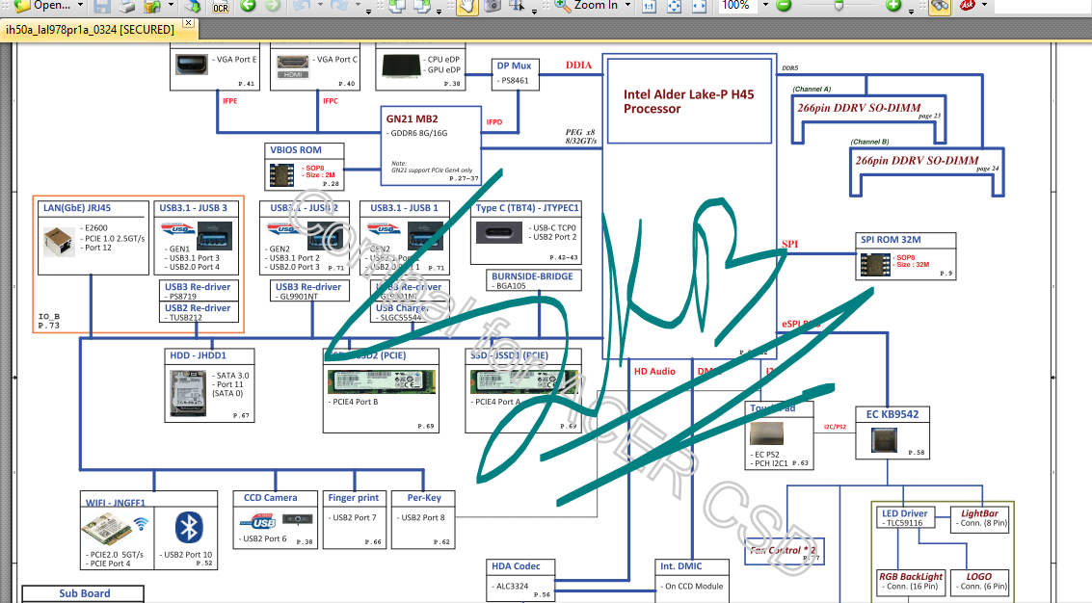
Task: Rotate pages counterclockwise with first rotate icon
Action: coord(396,7)
